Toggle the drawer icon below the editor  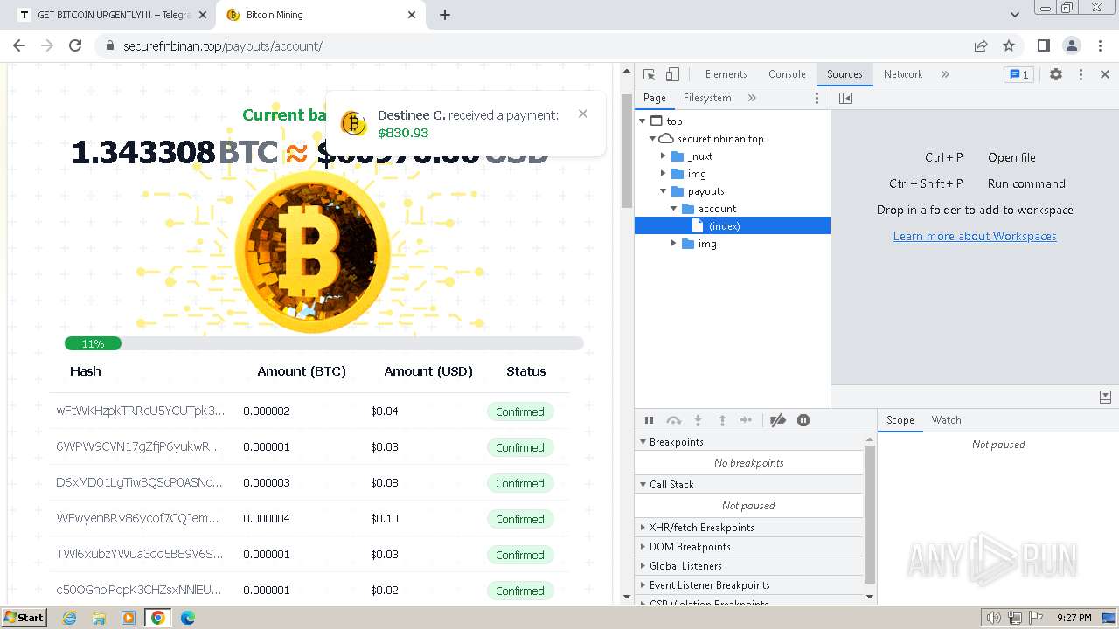click(1105, 397)
